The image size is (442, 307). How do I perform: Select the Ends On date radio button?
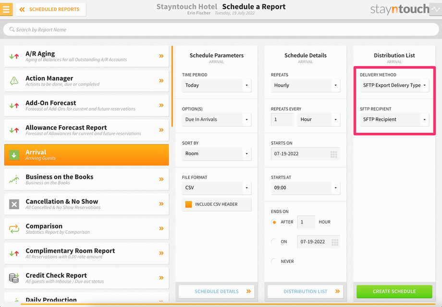coord(274,242)
